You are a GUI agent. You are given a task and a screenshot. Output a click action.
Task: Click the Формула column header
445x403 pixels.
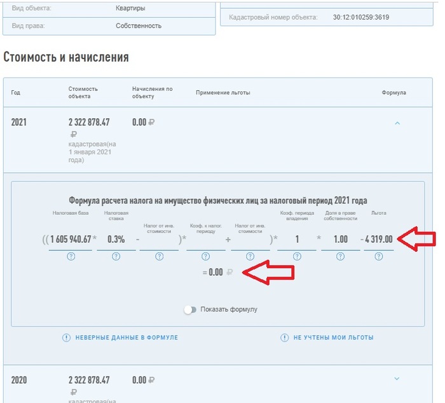pos(394,93)
